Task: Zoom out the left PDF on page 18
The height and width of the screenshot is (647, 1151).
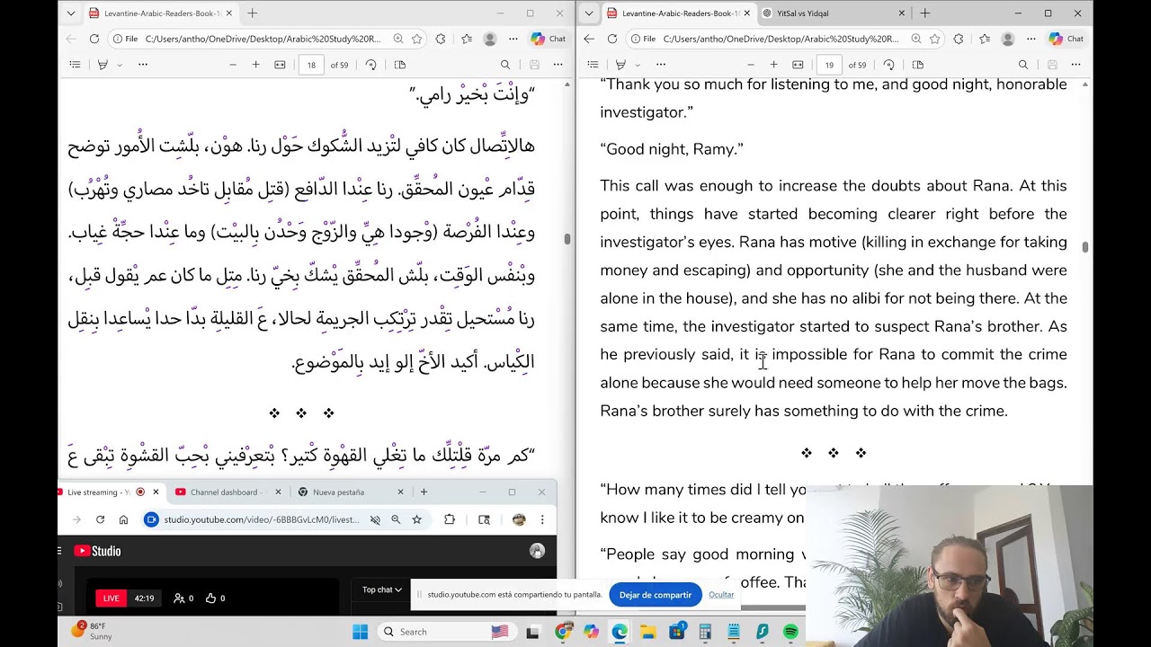Action: 233,65
